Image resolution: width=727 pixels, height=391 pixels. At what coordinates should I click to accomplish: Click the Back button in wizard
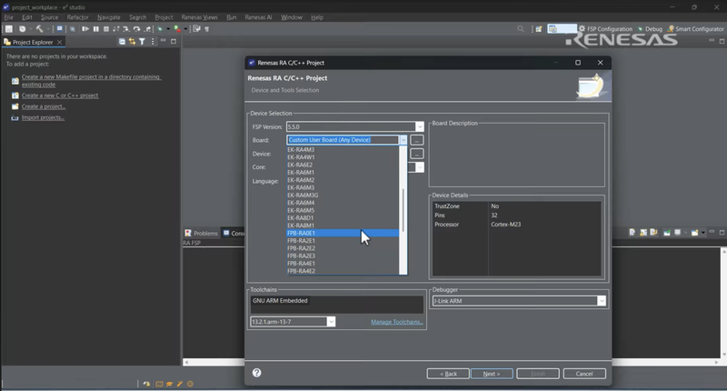pyautogui.click(x=448, y=374)
